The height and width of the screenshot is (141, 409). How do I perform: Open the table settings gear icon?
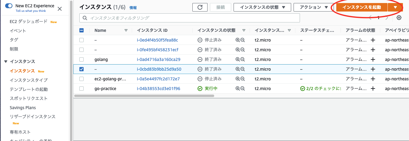click(399, 18)
